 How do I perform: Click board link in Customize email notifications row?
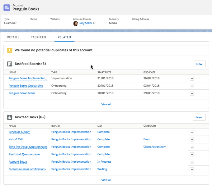click(71, 169)
